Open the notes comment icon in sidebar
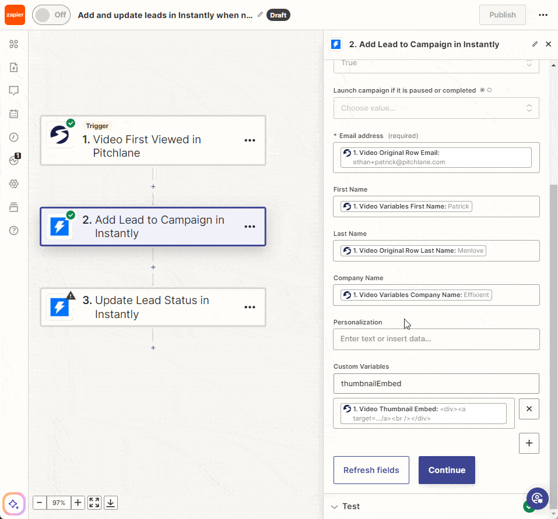Screen dimensions: 558x519 click(14, 91)
